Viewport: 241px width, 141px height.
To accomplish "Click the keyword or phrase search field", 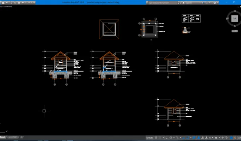I will (x=162, y=3).
